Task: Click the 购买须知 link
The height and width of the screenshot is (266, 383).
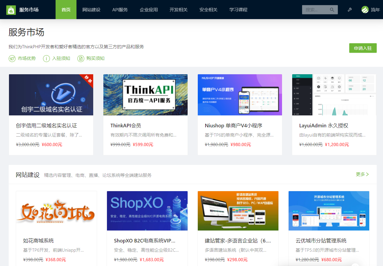Action: (x=95, y=58)
